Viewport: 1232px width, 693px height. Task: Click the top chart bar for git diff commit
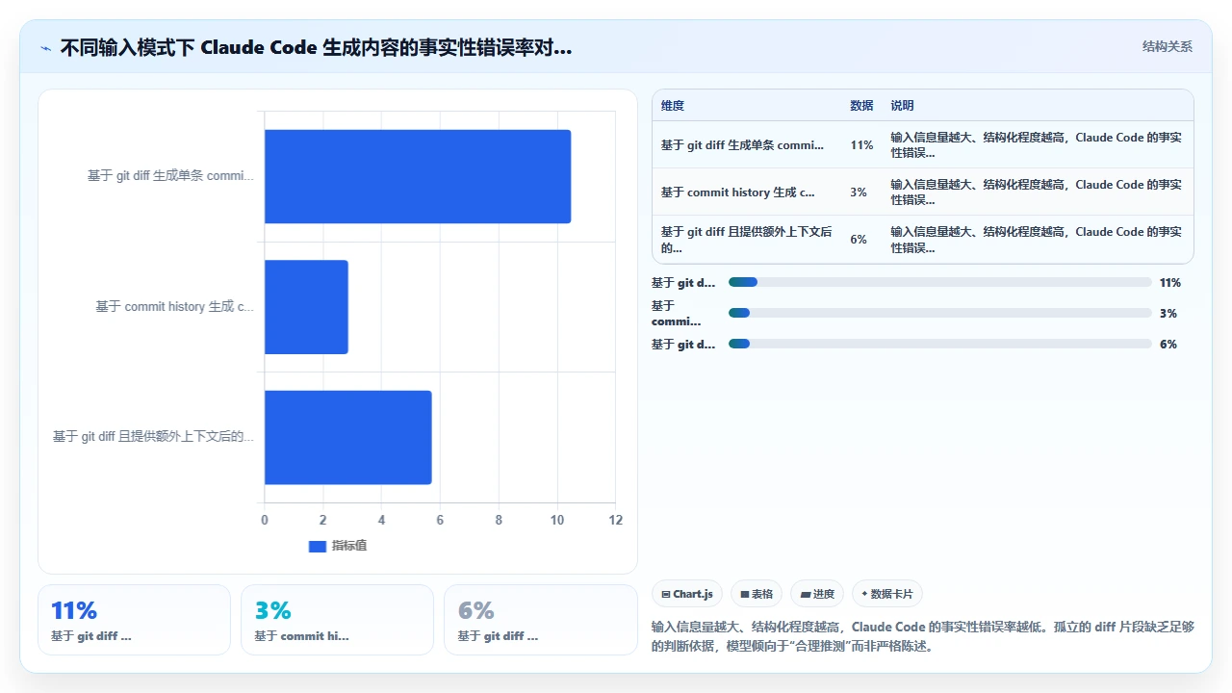click(418, 176)
